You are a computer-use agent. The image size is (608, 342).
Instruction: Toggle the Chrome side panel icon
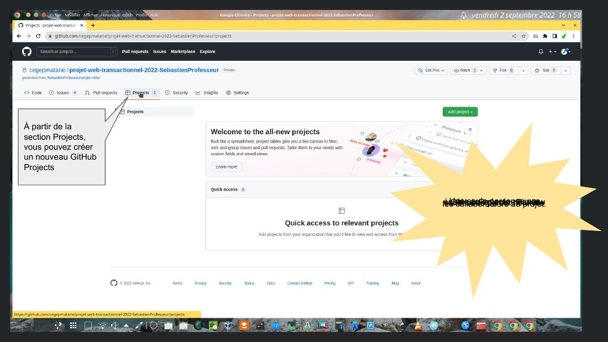pos(554,36)
